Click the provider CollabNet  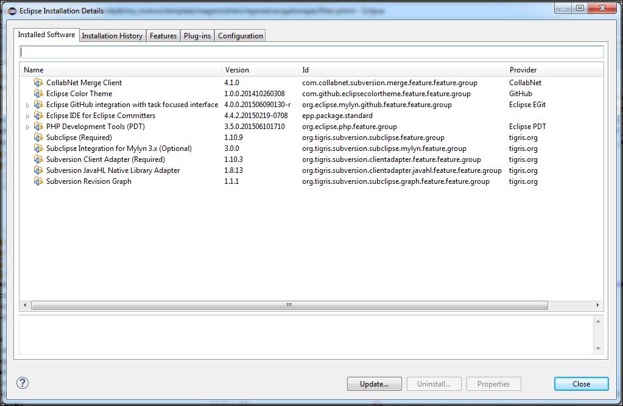(526, 83)
